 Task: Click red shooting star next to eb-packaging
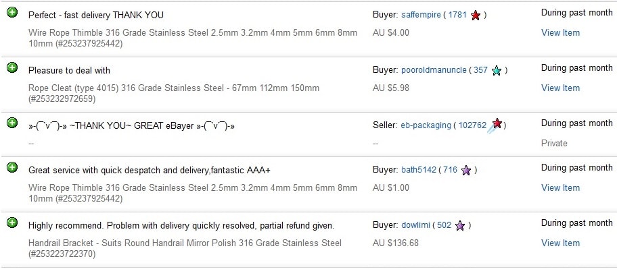[x=495, y=125]
